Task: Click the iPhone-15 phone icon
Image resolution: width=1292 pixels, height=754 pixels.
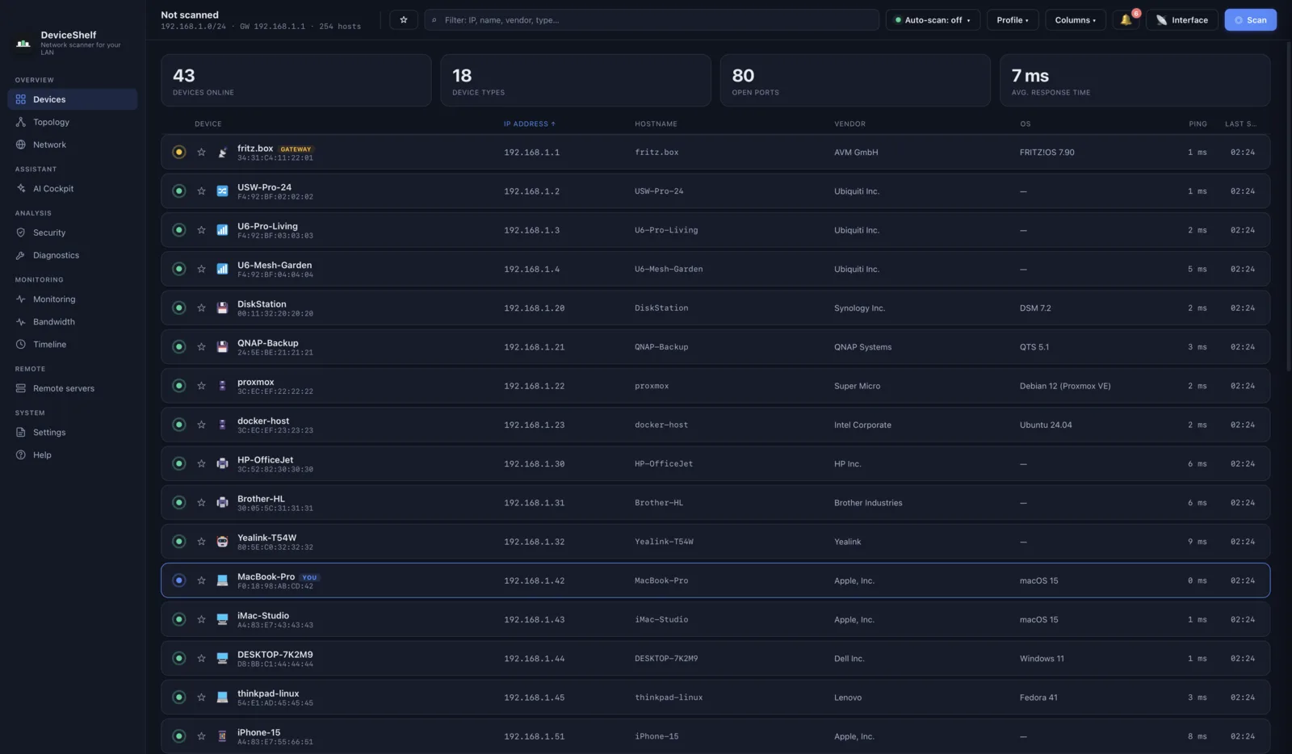Action: [x=222, y=736]
